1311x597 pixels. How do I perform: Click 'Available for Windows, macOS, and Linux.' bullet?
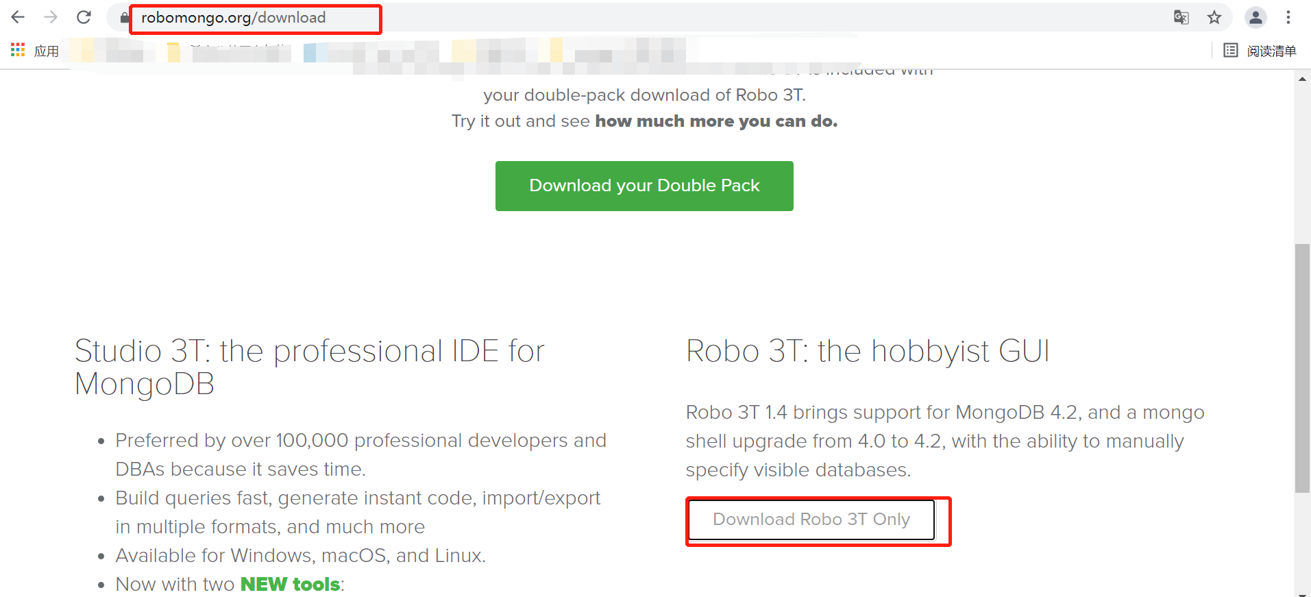point(300,555)
